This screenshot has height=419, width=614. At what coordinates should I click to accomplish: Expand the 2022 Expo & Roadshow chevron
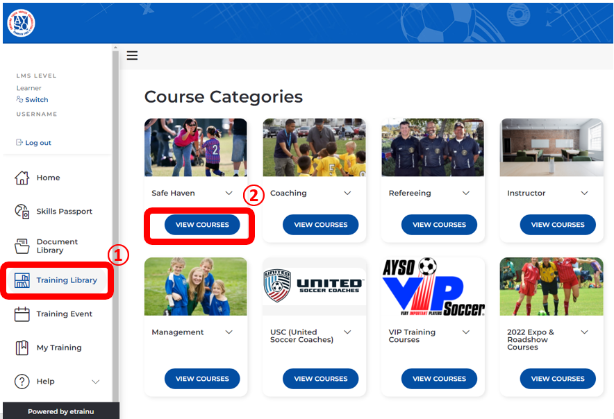coord(585,332)
